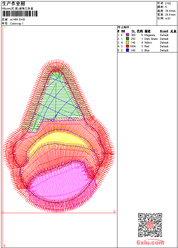
Task: Click the 生产作业图 title
Action: coord(13,3)
